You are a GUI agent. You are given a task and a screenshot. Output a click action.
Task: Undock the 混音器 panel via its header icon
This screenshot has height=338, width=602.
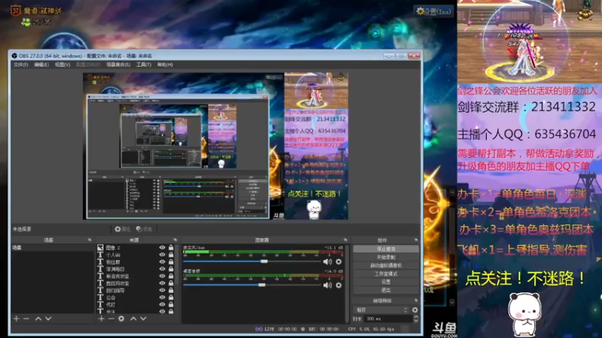345,240
